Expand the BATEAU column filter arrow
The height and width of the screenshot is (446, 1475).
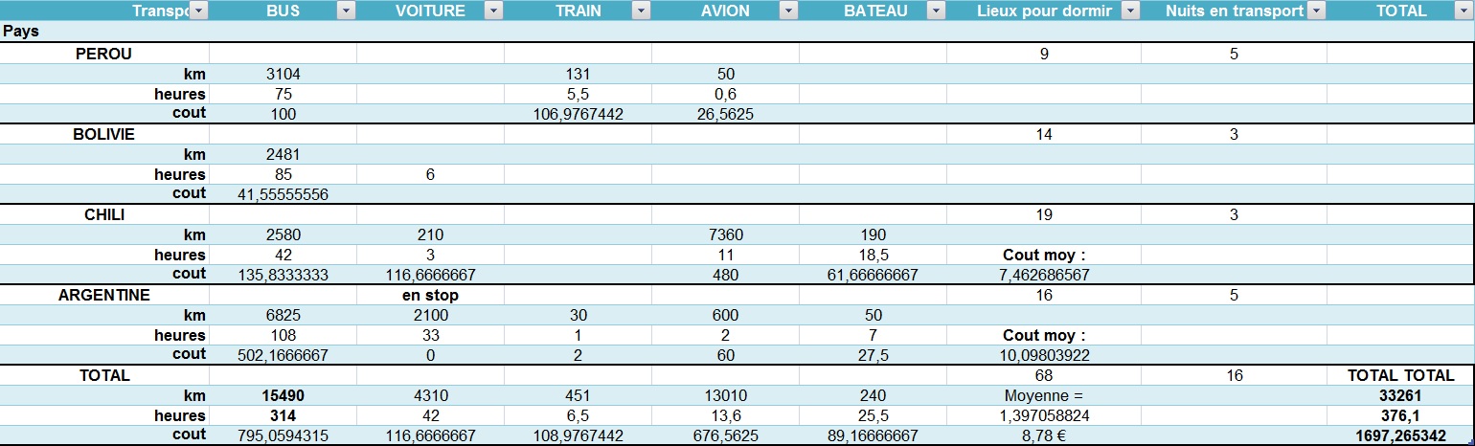[936, 11]
